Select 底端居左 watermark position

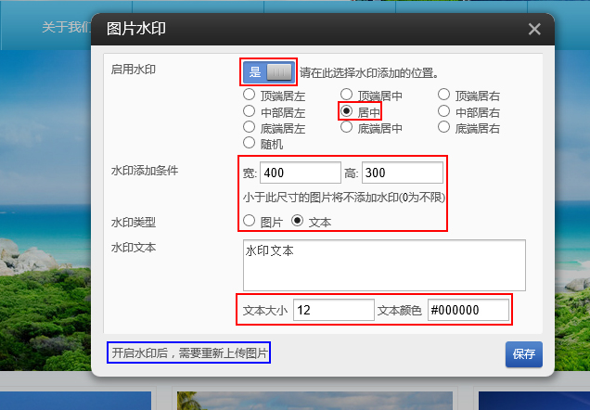[249, 127]
